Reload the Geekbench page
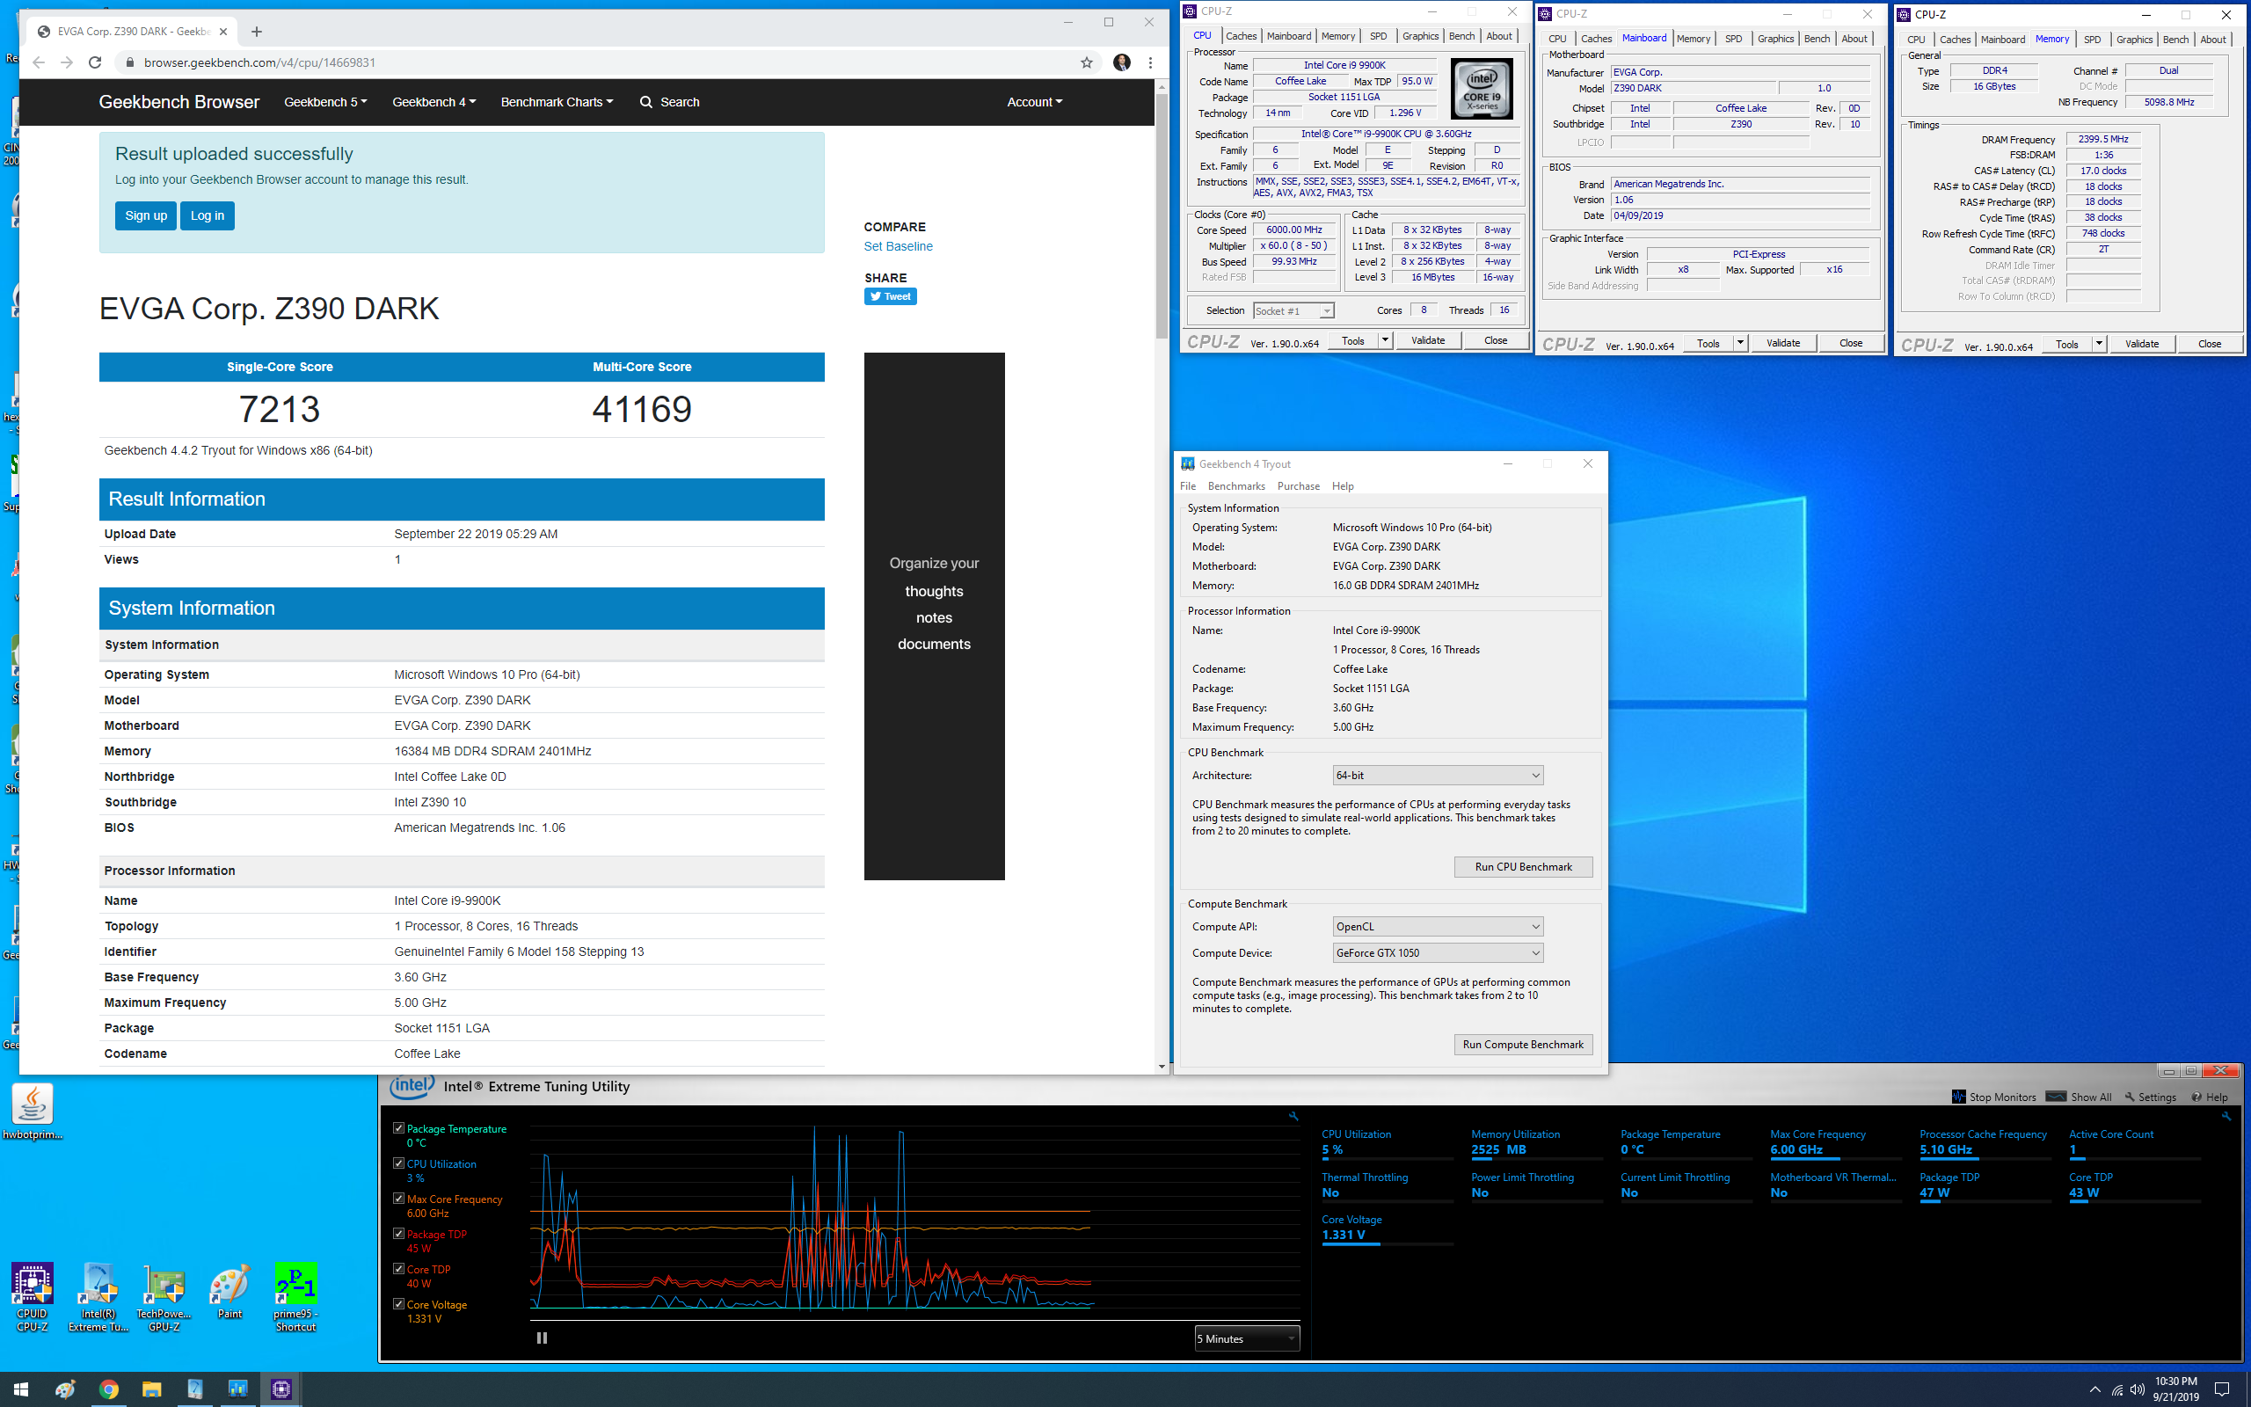 click(95, 62)
